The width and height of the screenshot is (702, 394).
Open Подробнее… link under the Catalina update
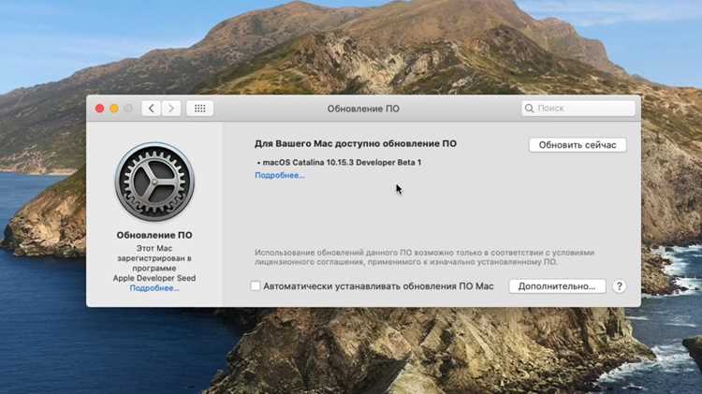[280, 176]
